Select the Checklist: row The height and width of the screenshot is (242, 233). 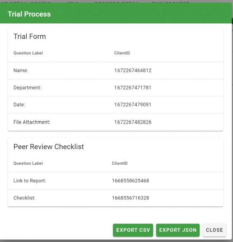(x=115, y=198)
